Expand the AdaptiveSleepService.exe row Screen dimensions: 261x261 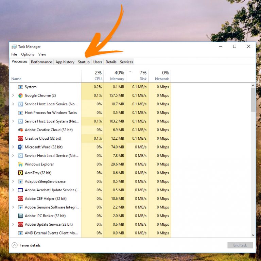(13, 181)
